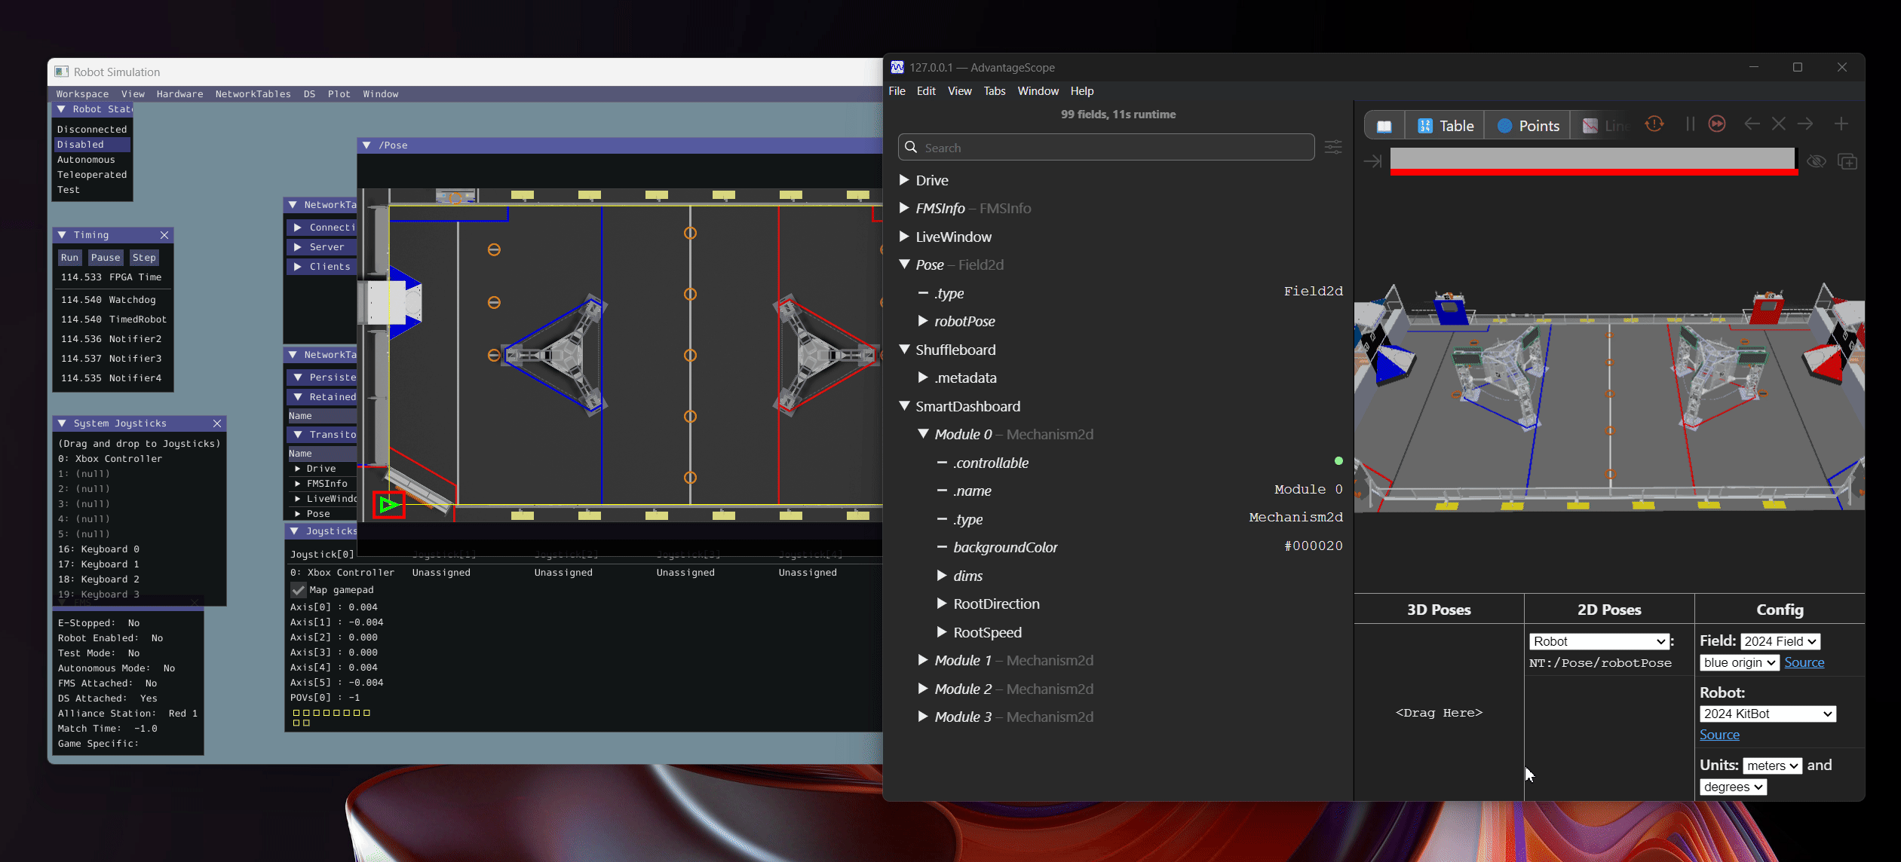This screenshot has width=1901, height=862.
Task: Open the File menu in AdvantageScope
Action: point(897,91)
